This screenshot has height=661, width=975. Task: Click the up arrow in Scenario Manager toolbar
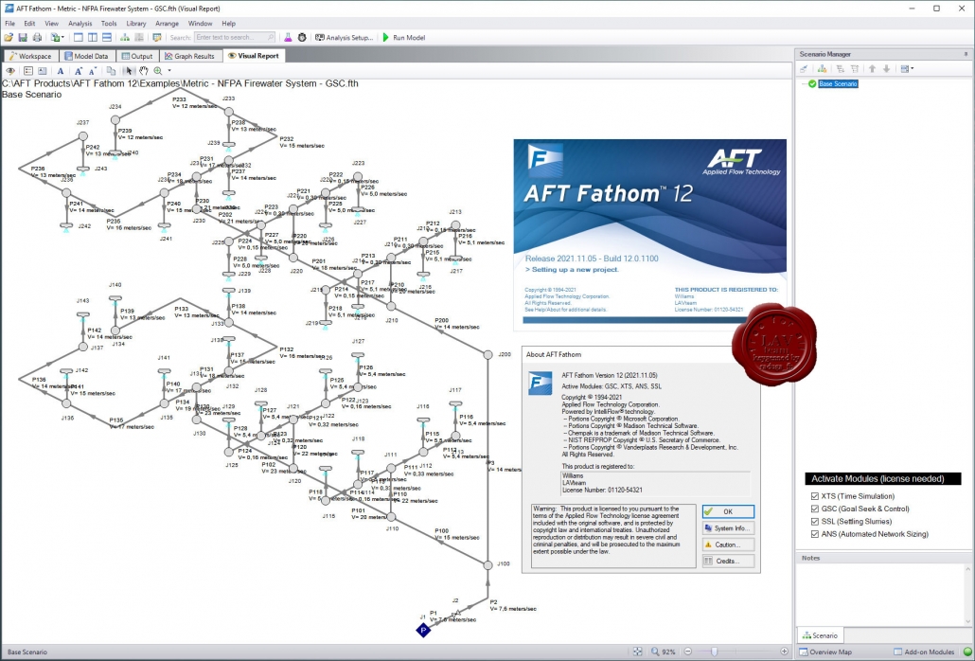tap(873, 69)
